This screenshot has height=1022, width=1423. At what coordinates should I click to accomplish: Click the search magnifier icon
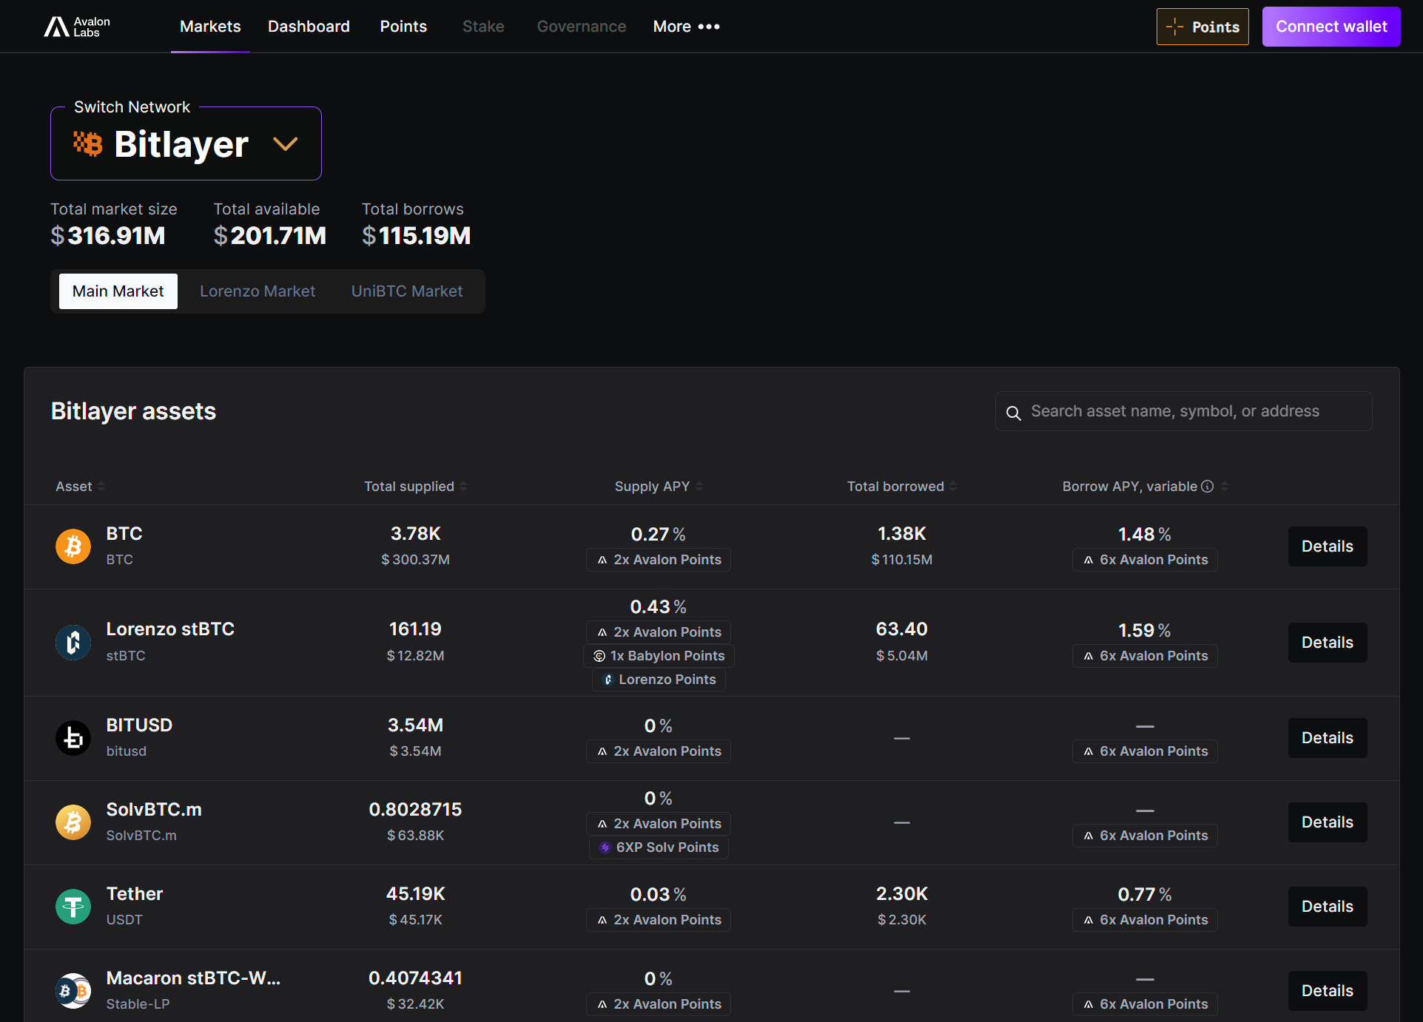pos(1014,413)
